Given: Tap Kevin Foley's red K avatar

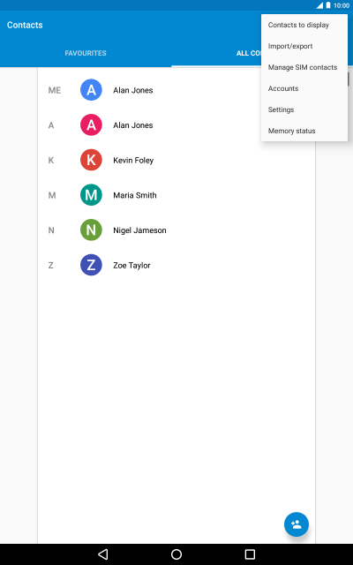Looking at the screenshot, I should coord(91,160).
